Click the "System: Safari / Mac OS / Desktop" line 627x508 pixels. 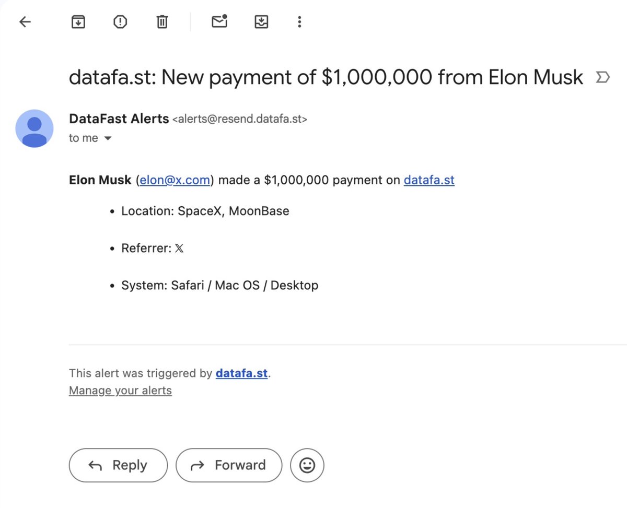pos(220,286)
